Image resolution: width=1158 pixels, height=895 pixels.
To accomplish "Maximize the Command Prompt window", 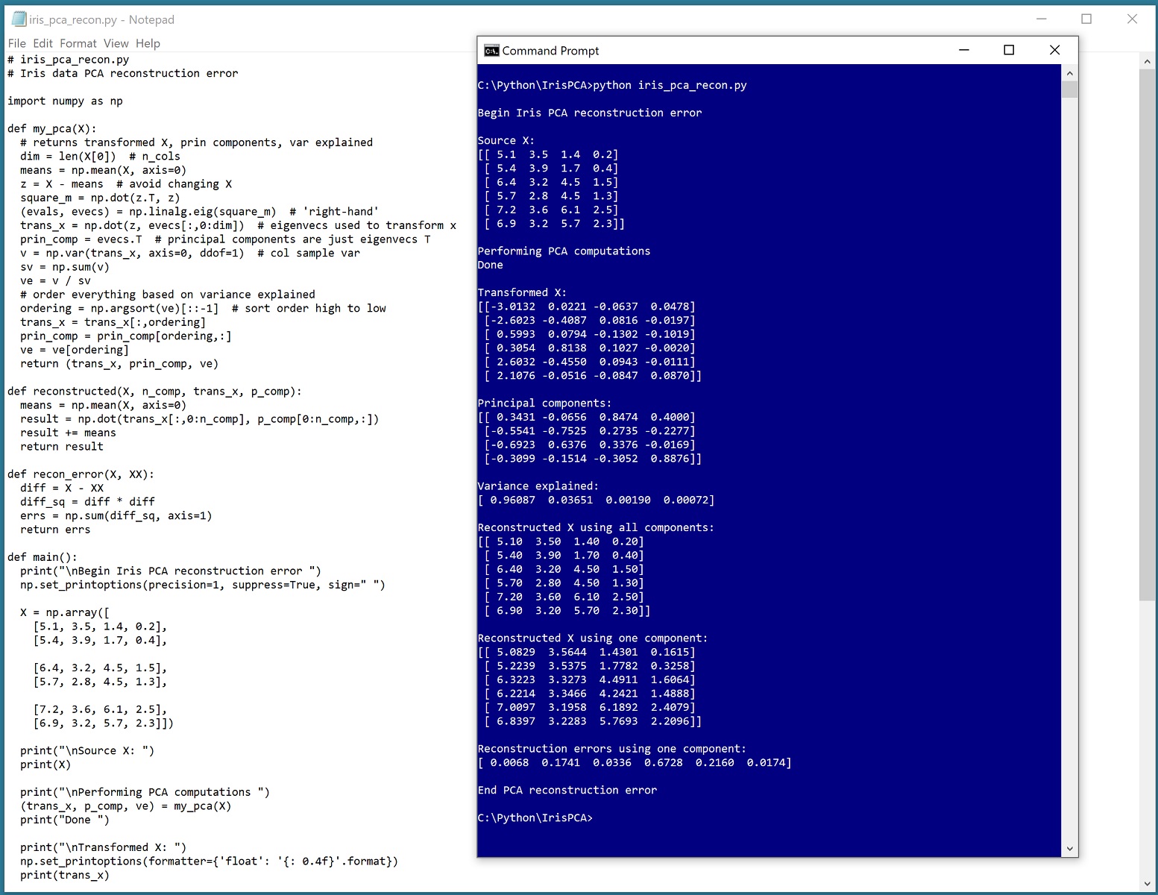I will point(1009,50).
